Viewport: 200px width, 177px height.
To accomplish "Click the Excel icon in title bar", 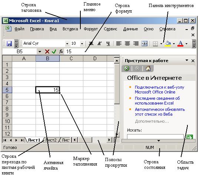I will coord(6,21).
